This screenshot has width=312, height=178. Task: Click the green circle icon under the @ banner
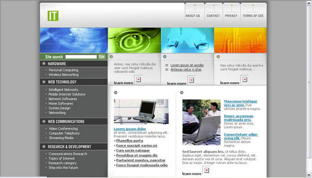coord(111,57)
